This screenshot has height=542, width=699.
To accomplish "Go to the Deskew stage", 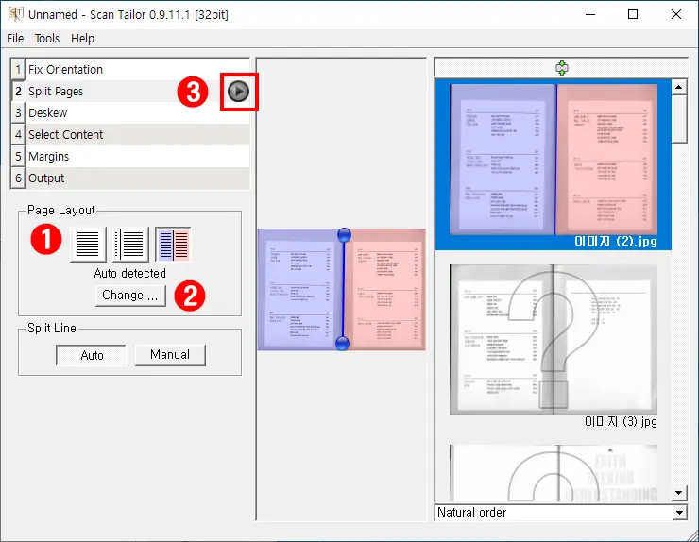I will [47, 113].
